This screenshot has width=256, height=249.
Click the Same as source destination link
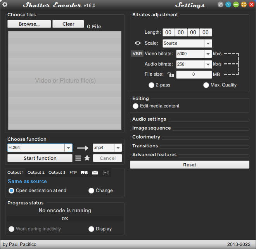[x=28, y=182]
